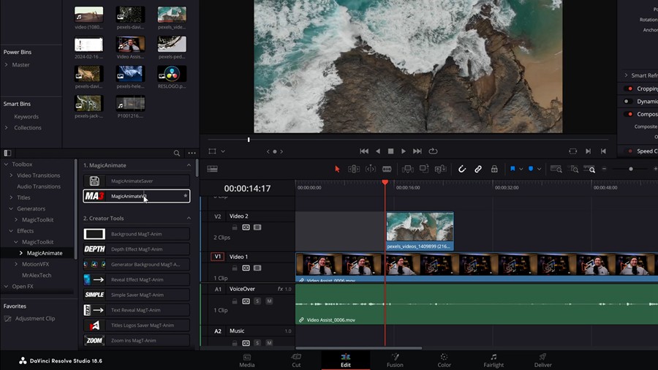
Task: Mute the VoiceOver audio track
Action: (x=268, y=301)
